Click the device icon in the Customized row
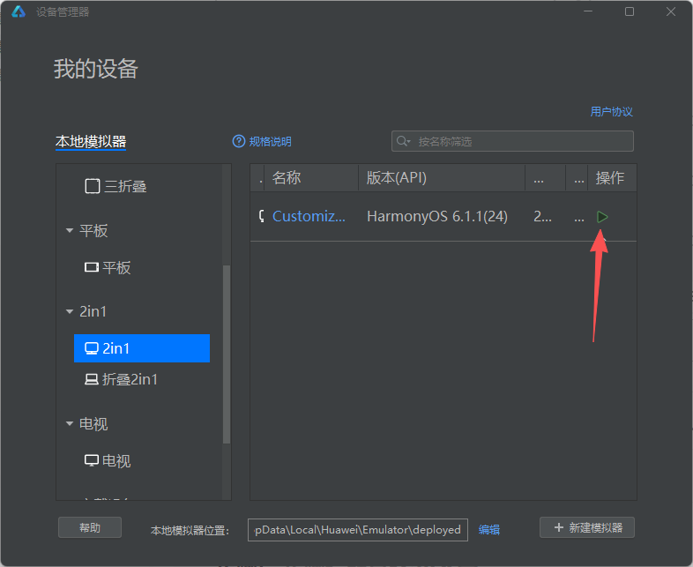 pos(262,216)
